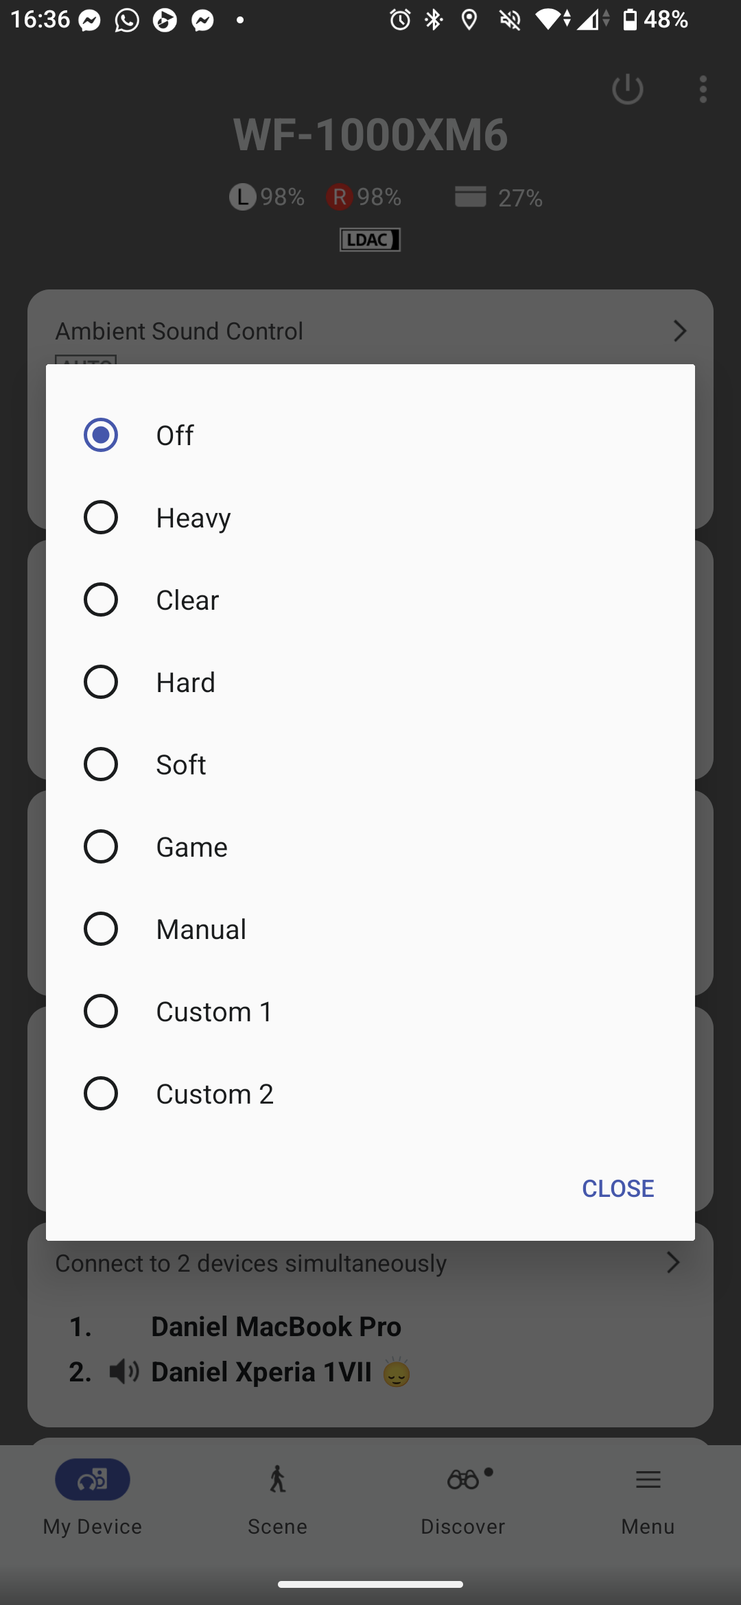
Task: Tap the Daniel MacBook Pro device entry
Action: 276,1327
